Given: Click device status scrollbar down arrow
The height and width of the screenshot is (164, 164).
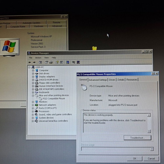Looking at the screenshot, I should pos(149,131).
